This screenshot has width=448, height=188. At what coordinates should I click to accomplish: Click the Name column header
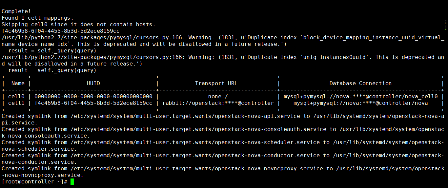click(18, 83)
